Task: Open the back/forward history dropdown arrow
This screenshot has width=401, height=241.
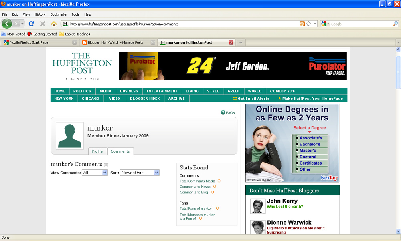Action: [22, 24]
